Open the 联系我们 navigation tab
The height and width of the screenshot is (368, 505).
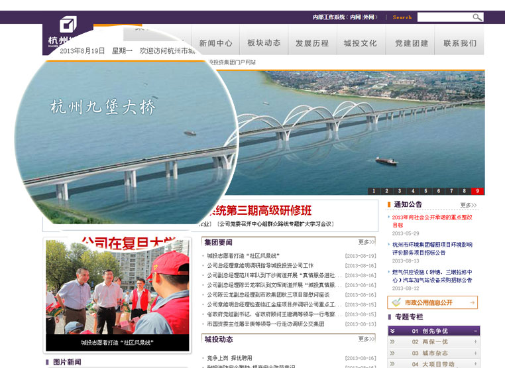pos(460,43)
